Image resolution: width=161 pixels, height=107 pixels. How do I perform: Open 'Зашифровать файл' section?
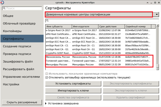click(22, 62)
